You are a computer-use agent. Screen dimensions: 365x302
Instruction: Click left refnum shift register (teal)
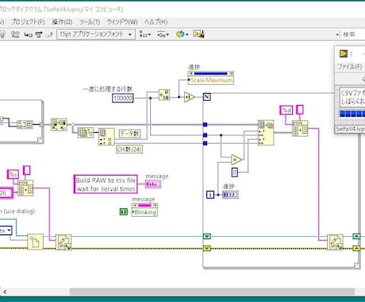(207, 236)
